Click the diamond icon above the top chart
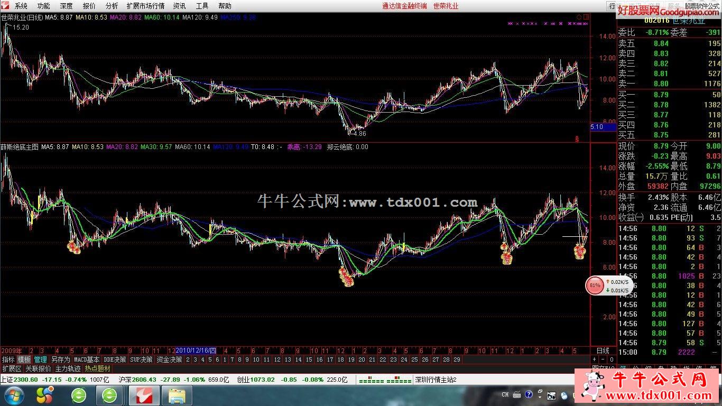 [x=579, y=17]
